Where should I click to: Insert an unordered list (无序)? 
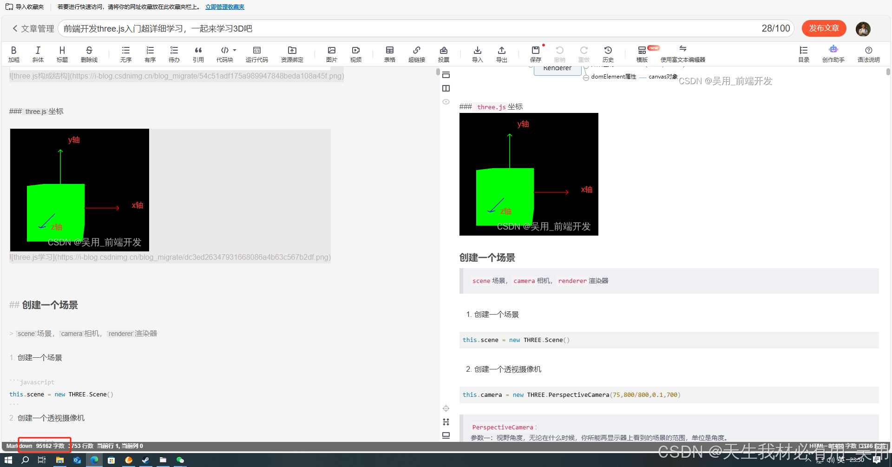click(x=126, y=54)
